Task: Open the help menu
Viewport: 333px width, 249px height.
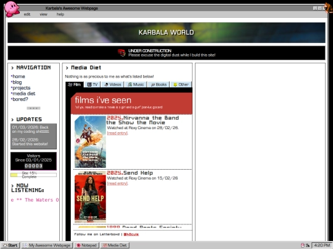Action: pyautogui.click(x=60, y=14)
